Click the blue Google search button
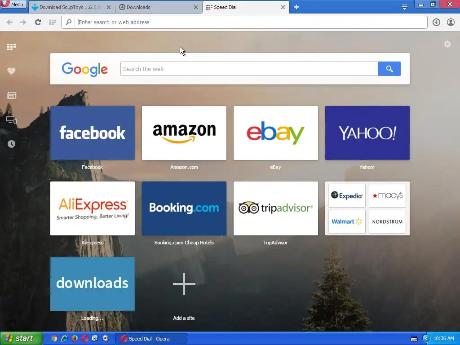The image size is (460, 345). [389, 69]
